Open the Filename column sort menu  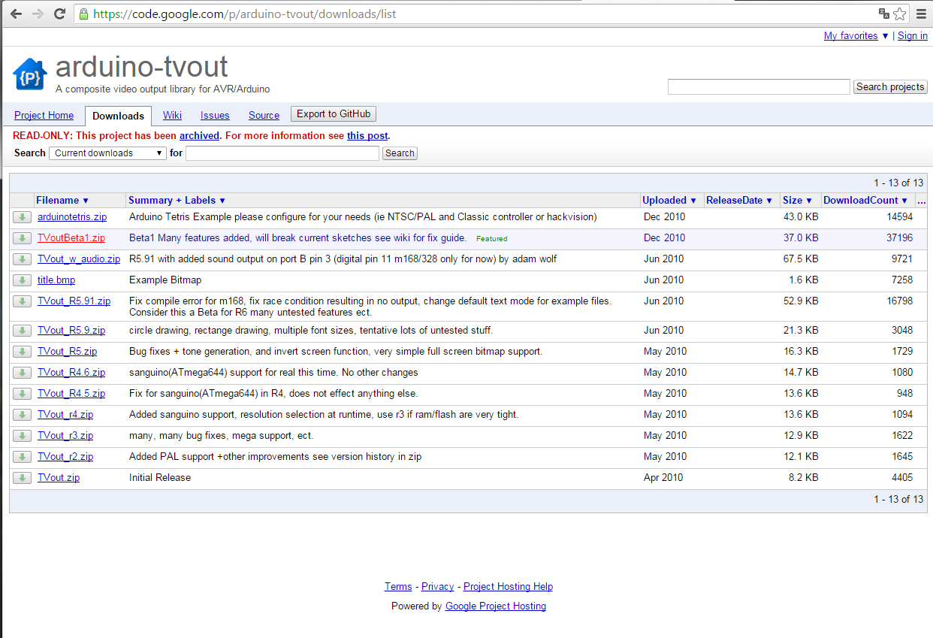click(x=63, y=201)
